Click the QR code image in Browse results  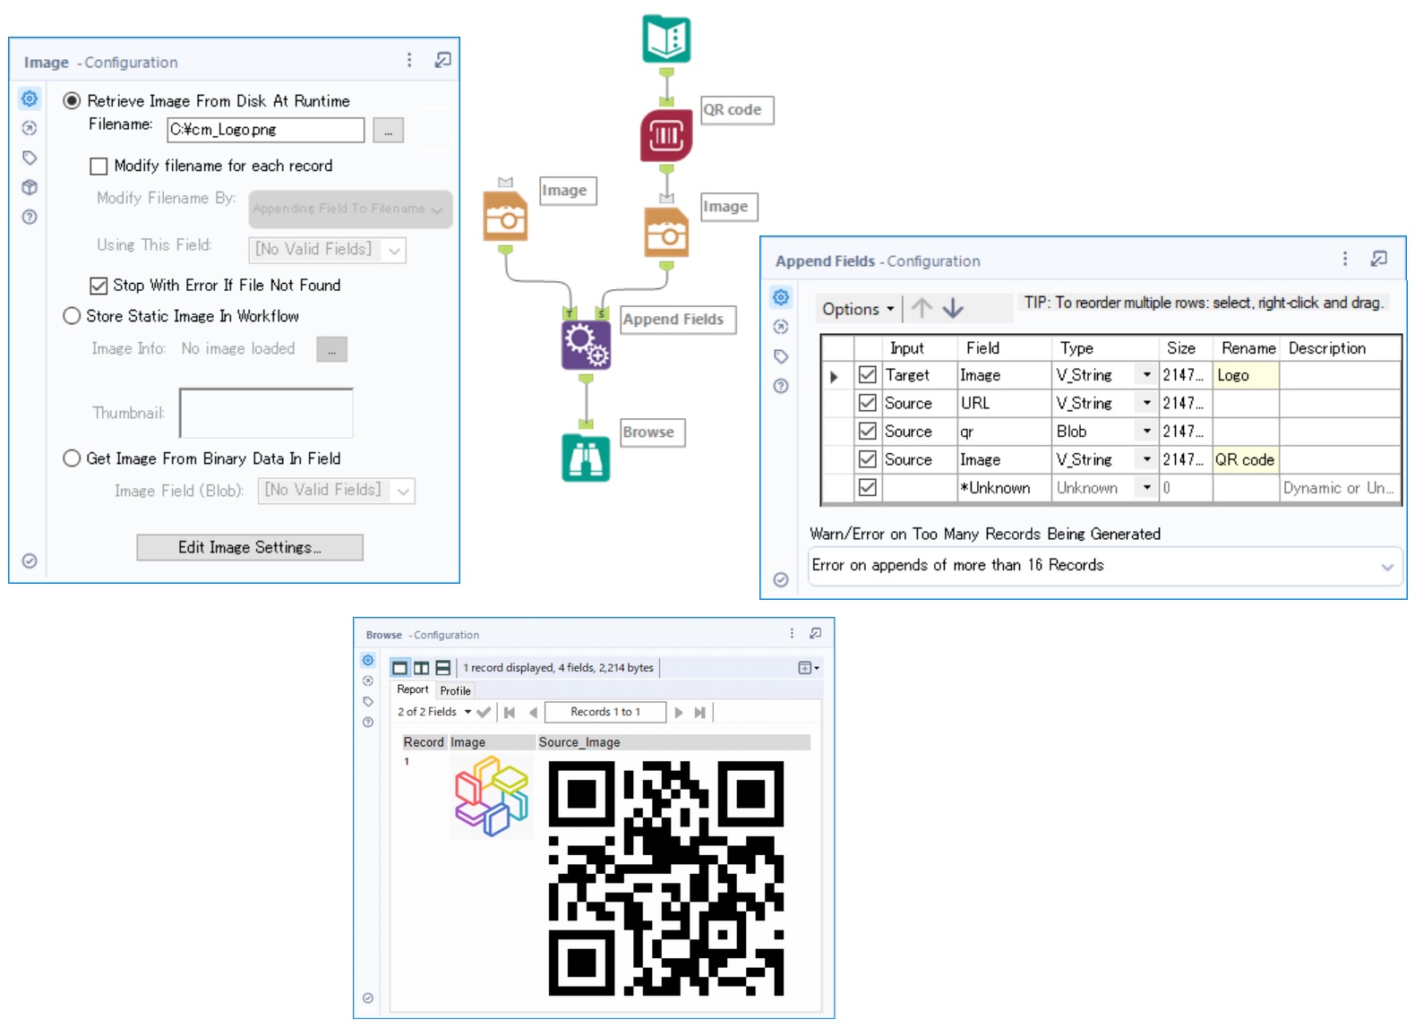point(666,877)
